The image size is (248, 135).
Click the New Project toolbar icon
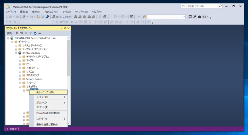point(24,17)
